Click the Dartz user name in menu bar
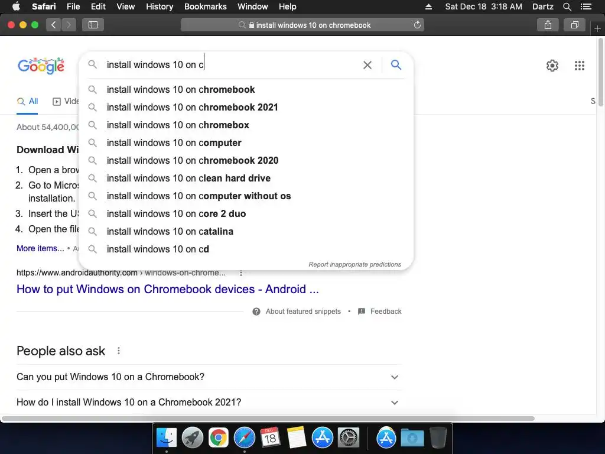This screenshot has width=605, height=454. (x=542, y=7)
